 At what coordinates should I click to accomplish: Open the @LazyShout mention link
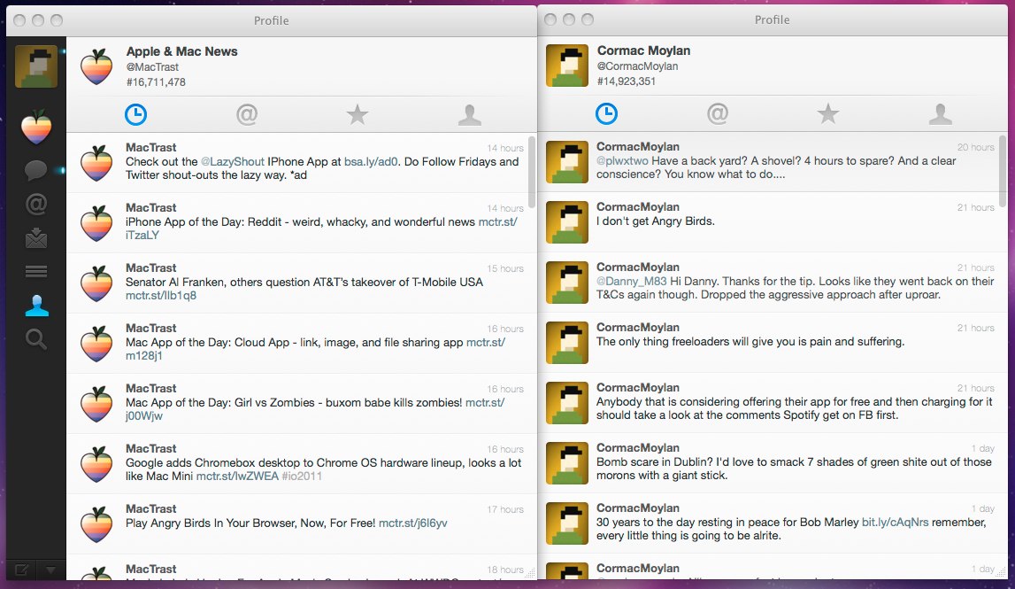[234, 162]
